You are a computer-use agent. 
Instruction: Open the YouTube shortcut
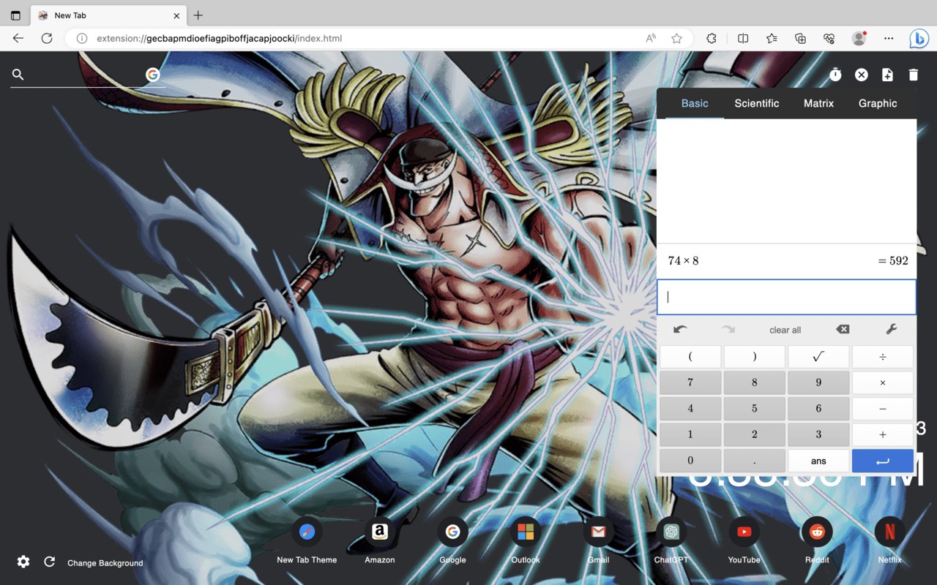pyautogui.click(x=744, y=540)
